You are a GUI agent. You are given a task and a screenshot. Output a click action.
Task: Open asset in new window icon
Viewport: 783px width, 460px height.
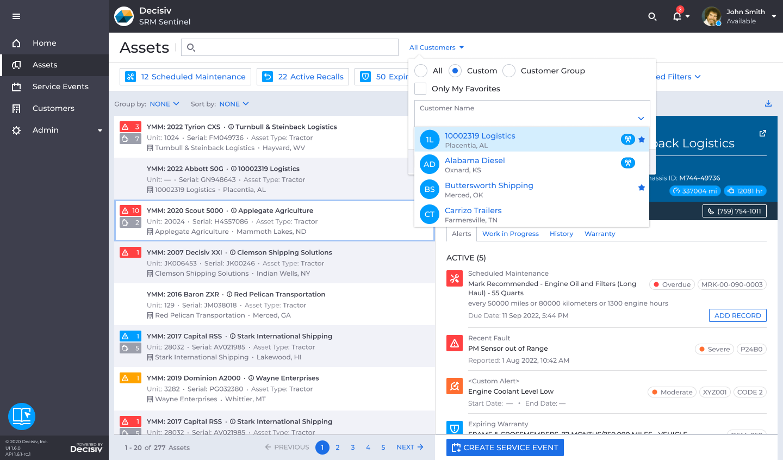763,133
